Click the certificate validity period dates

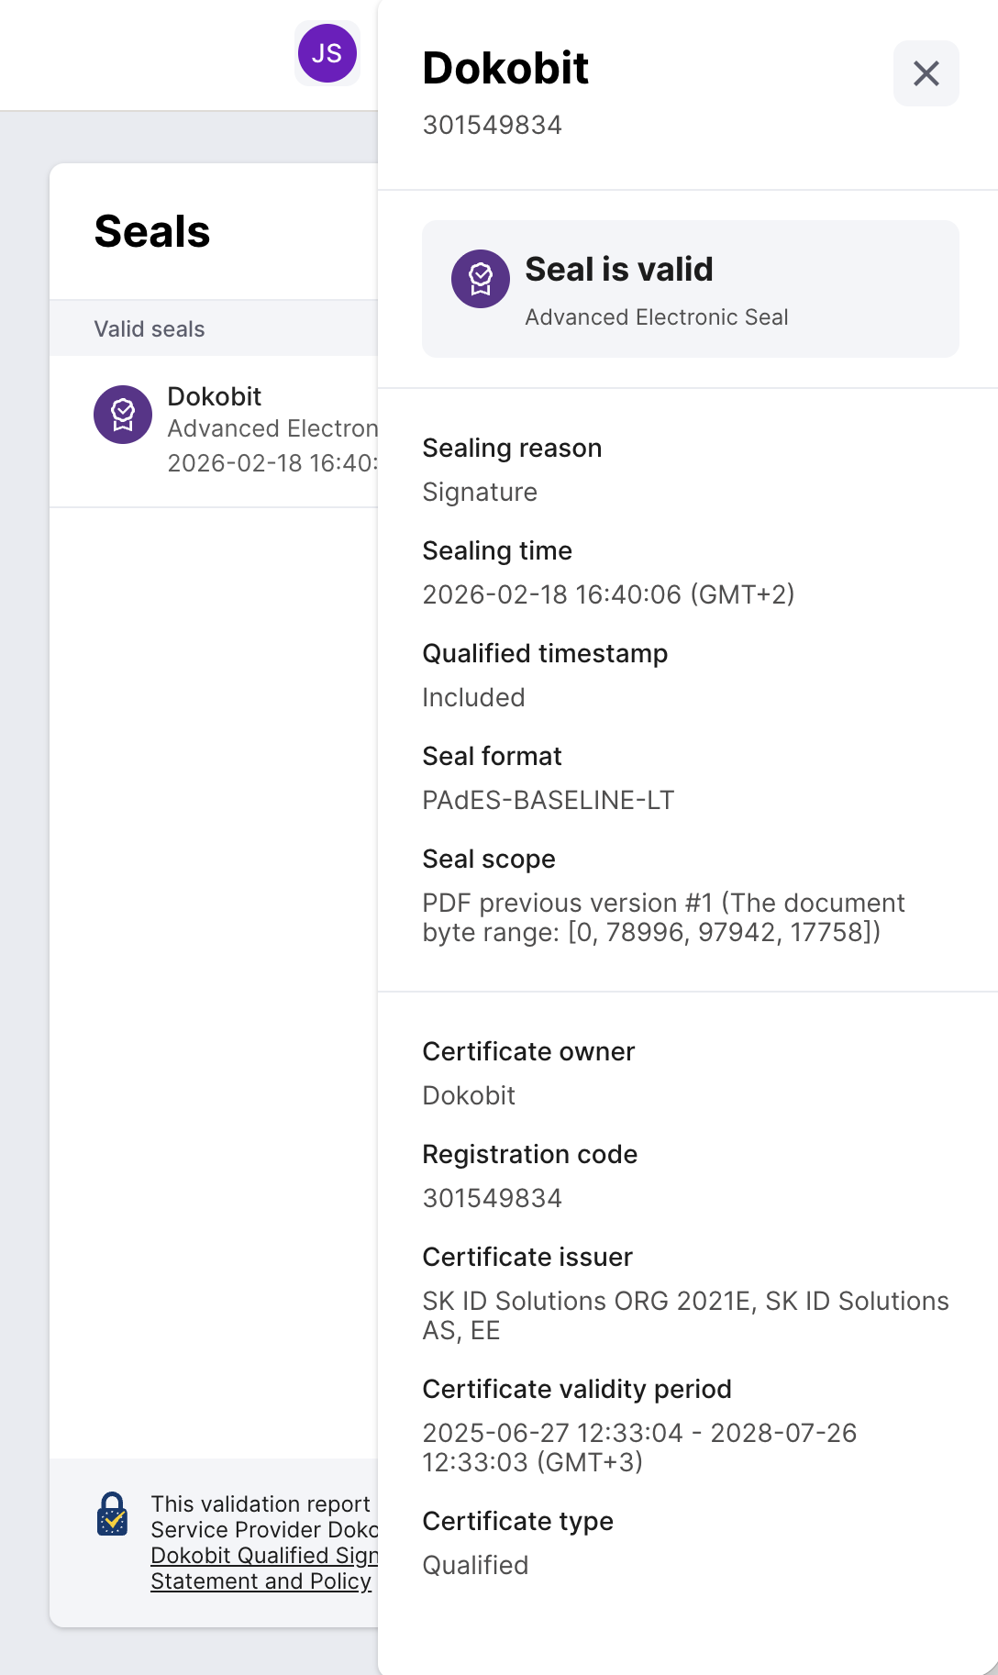click(639, 1448)
